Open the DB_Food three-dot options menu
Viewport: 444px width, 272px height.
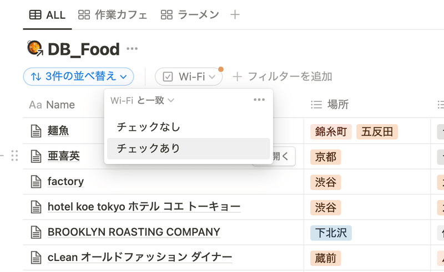pyautogui.click(x=132, y=49)
